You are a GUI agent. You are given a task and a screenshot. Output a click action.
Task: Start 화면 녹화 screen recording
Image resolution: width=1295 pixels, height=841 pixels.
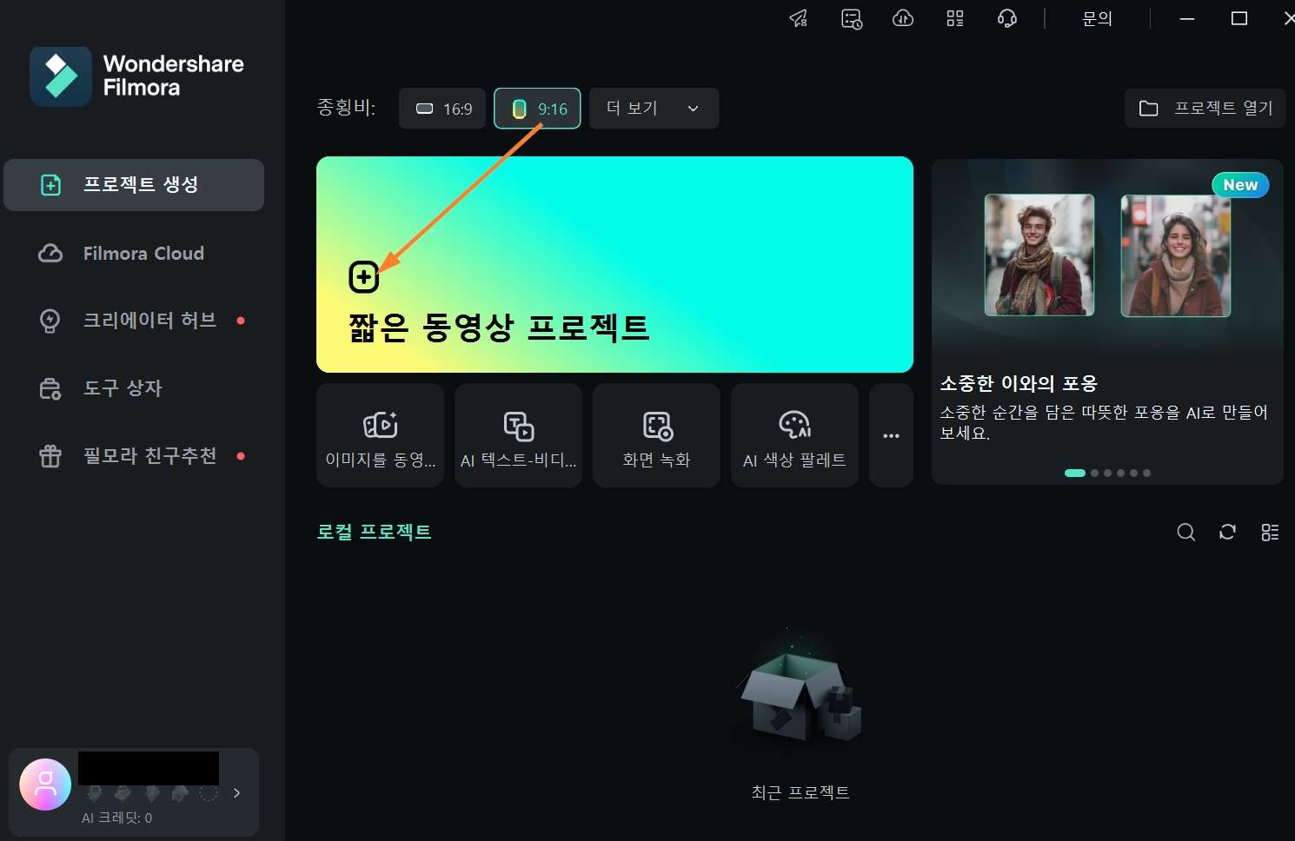click(656, 435)
